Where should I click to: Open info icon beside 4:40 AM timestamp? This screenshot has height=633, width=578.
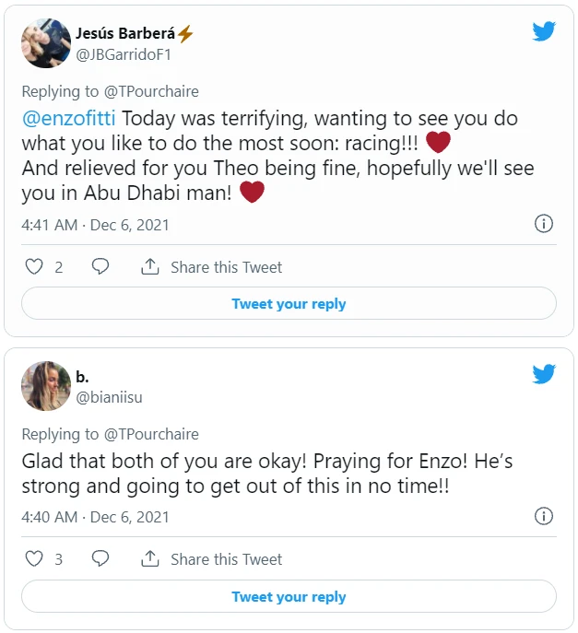544,516
